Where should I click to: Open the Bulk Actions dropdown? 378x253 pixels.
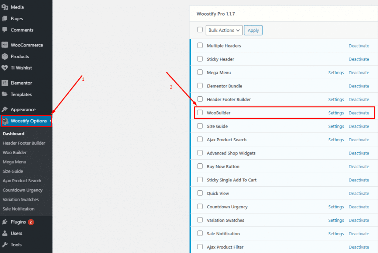(224, 30)
